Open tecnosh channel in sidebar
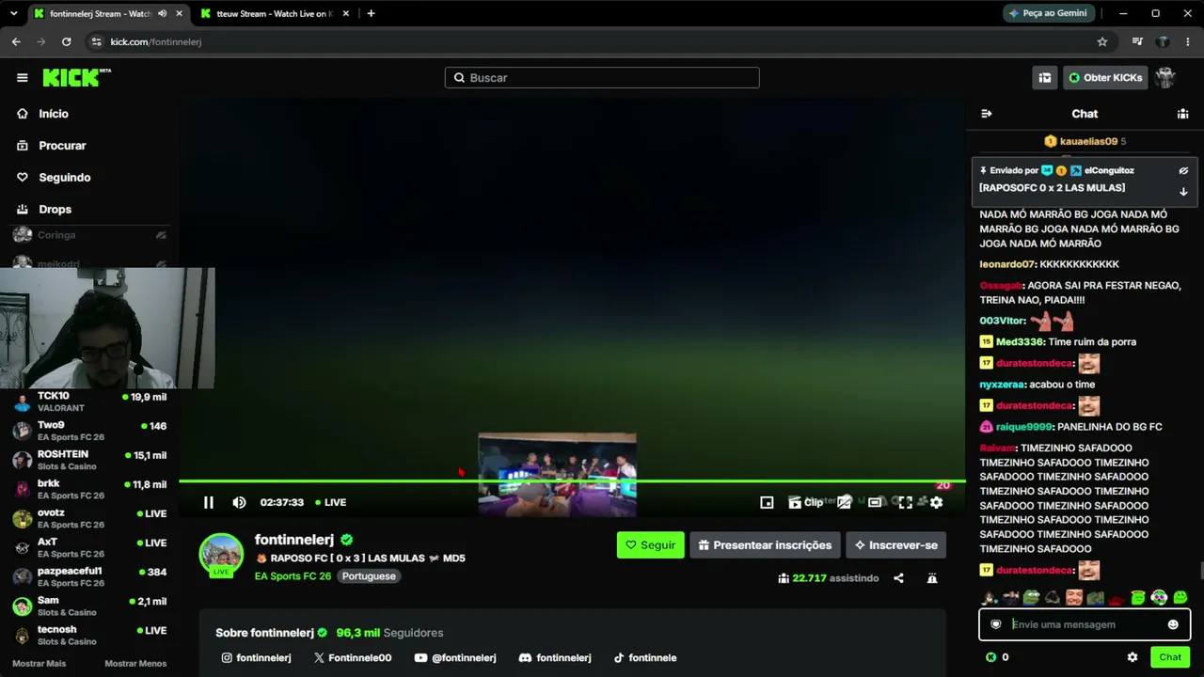The height and width of the screenshot is (677, 1204). 89,636
